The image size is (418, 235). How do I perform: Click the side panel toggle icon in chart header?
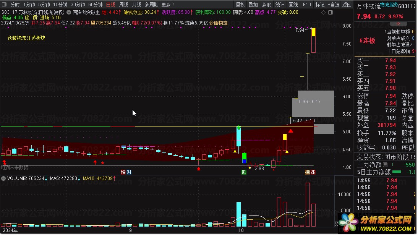[x=331, y=12]
